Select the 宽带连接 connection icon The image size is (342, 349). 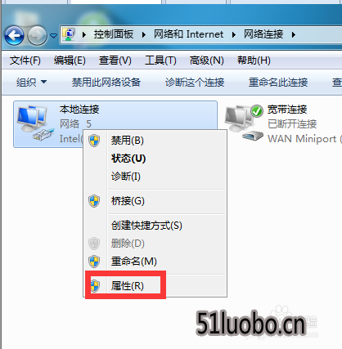pyautogui.click(x=244, y=123)
